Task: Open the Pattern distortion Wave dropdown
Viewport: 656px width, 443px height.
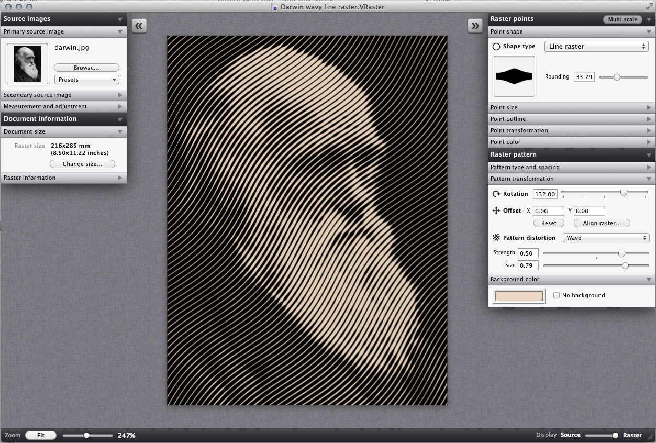Action: [x=606, y=238]
